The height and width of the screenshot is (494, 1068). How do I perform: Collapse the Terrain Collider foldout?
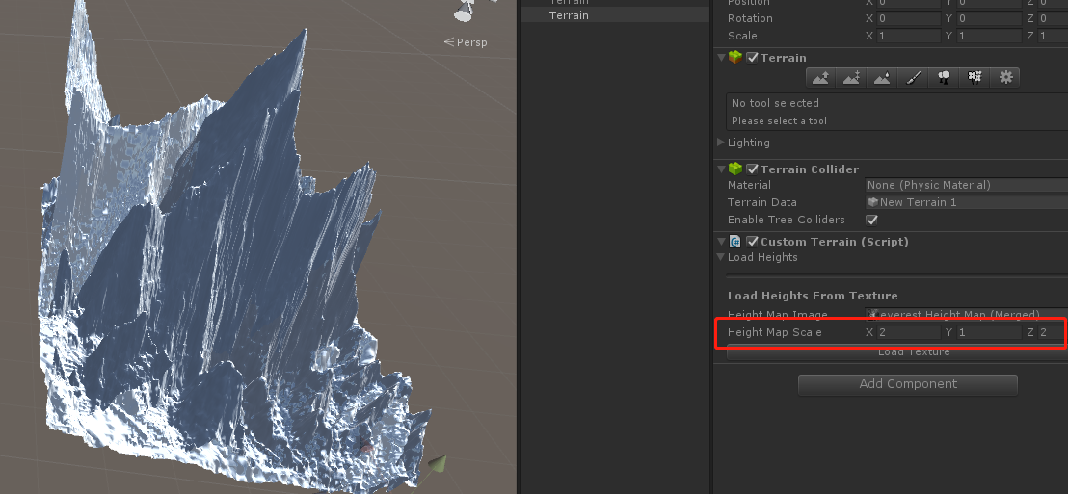721,169
